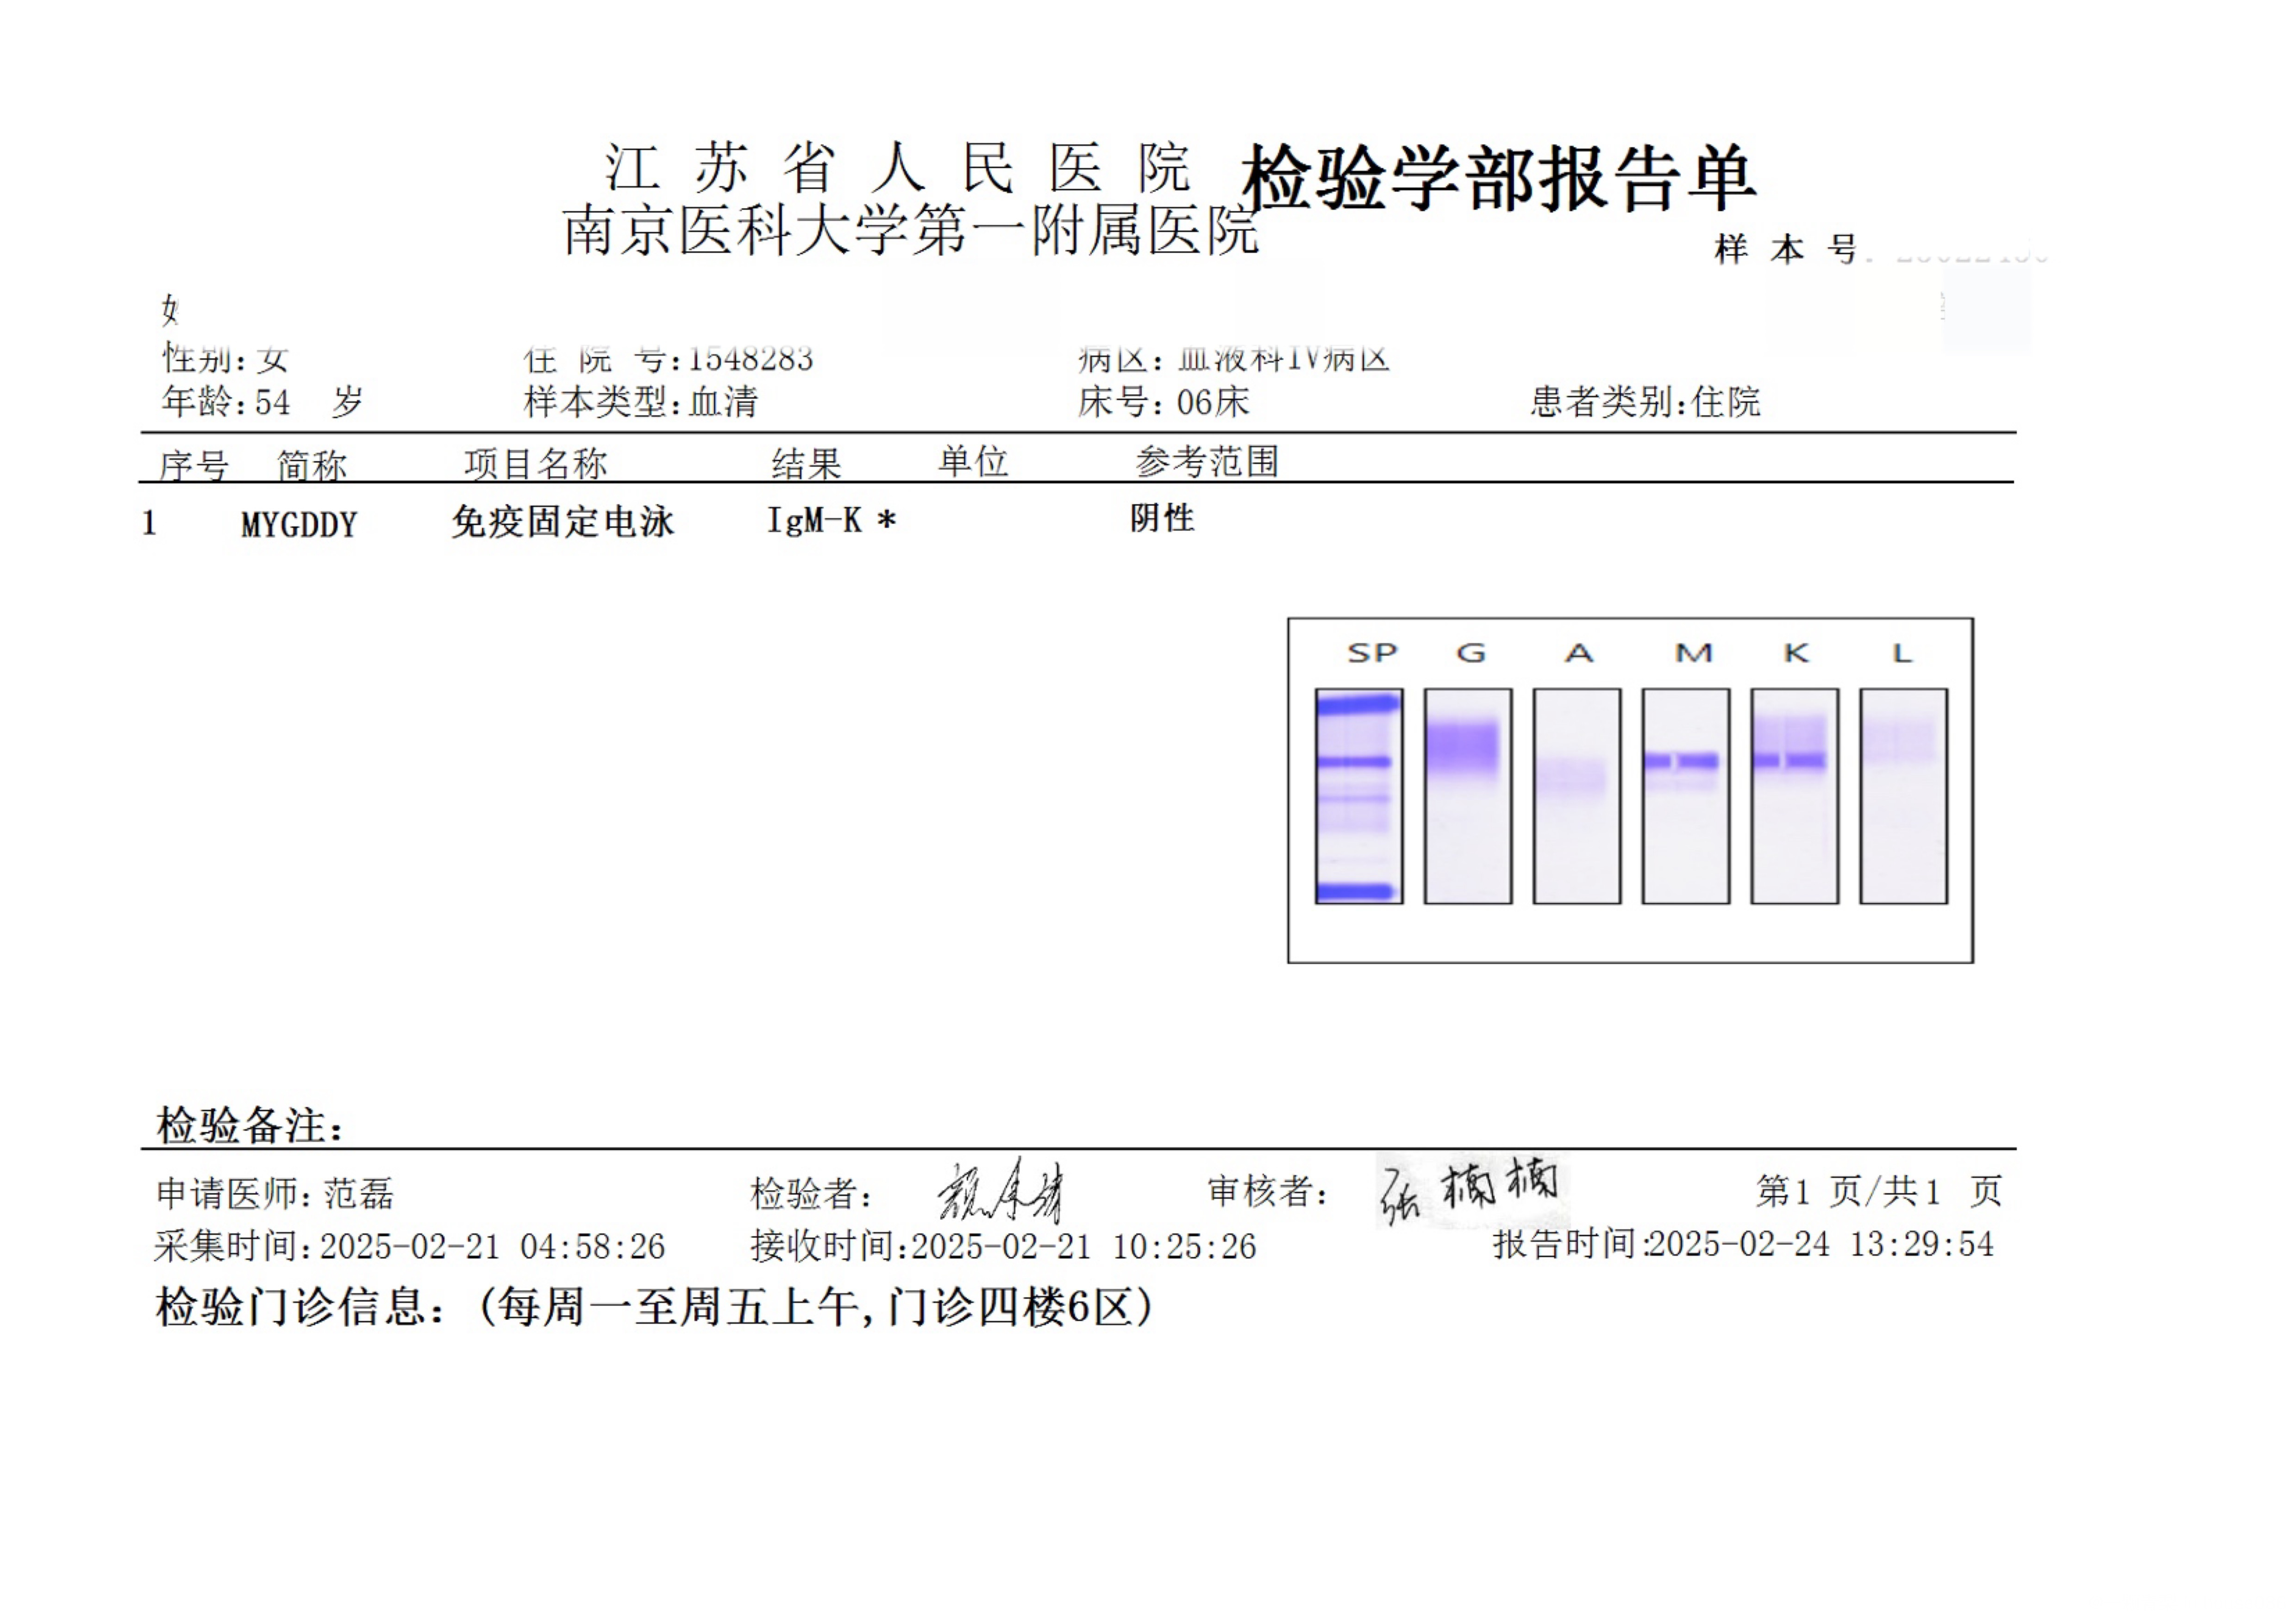Click the SP electrophoresis lane
This screenshot has width=2296, height=1621.
(x=1359, y=796)
